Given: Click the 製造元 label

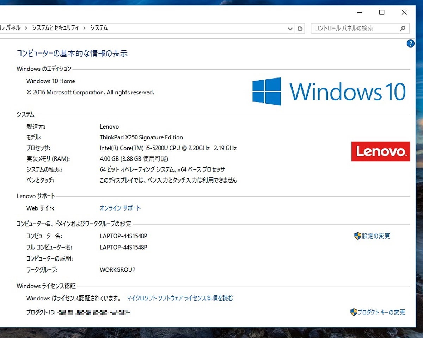Looking at the screenshot, I should [x=36, y=126].
